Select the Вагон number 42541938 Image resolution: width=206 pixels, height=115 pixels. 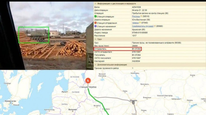click(137, 7)
